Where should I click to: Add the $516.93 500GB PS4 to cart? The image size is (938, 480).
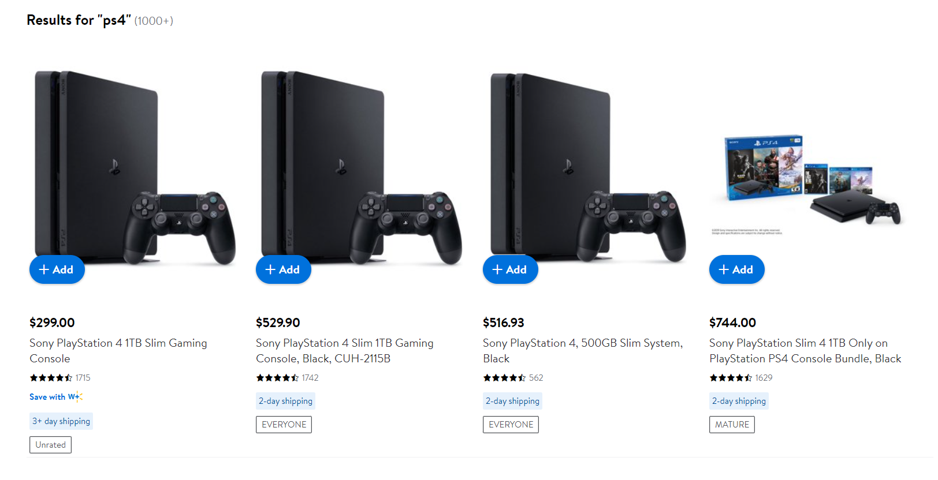pyautogui.click(x=510, y=269)
